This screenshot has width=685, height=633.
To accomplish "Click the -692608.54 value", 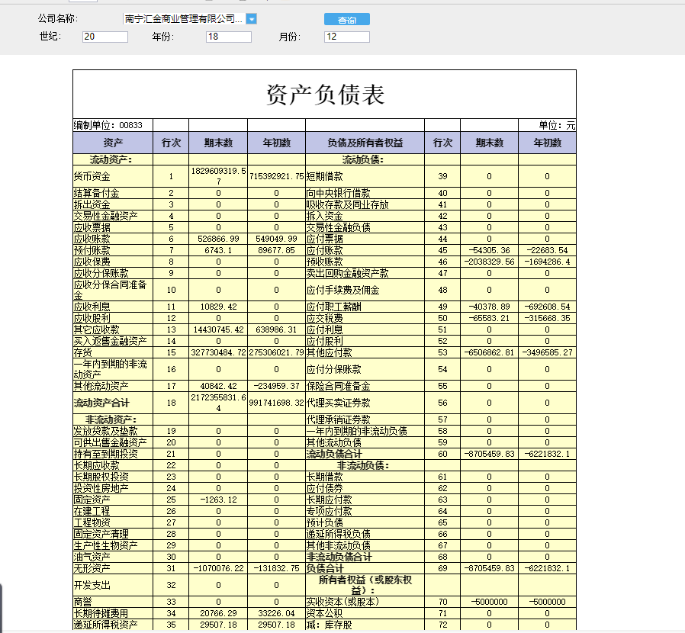I will (x=548, y=307).
